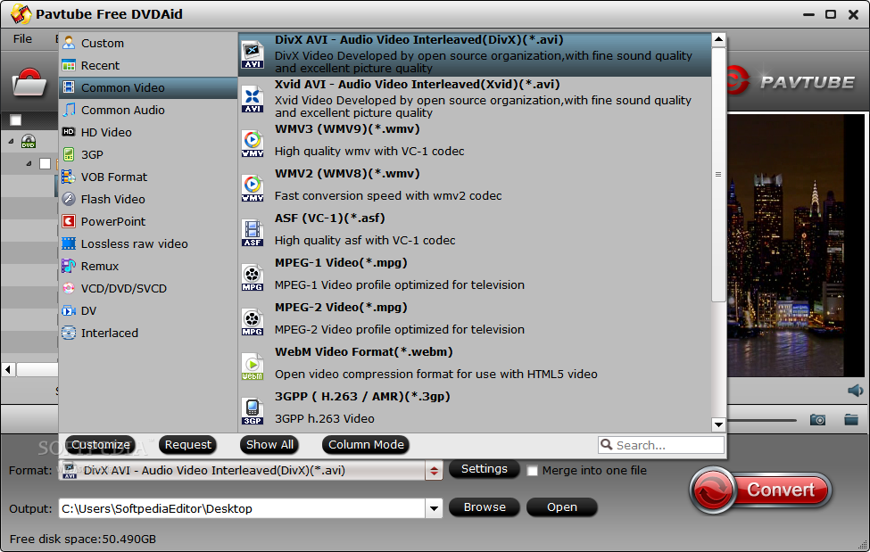Click the Search format input field
870x552 pixels.
coord(661,445)
